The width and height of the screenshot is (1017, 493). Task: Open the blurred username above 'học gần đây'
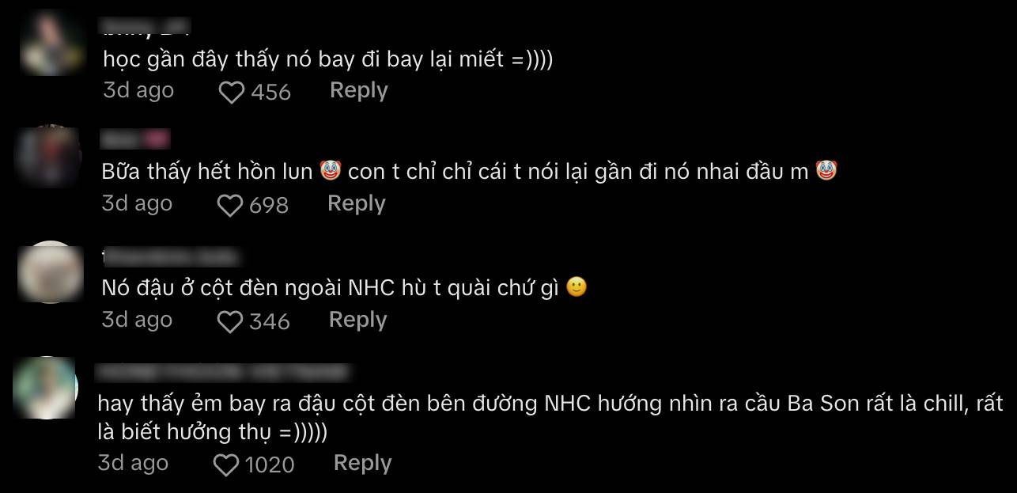pyautogui.click(x=145, y=30)
